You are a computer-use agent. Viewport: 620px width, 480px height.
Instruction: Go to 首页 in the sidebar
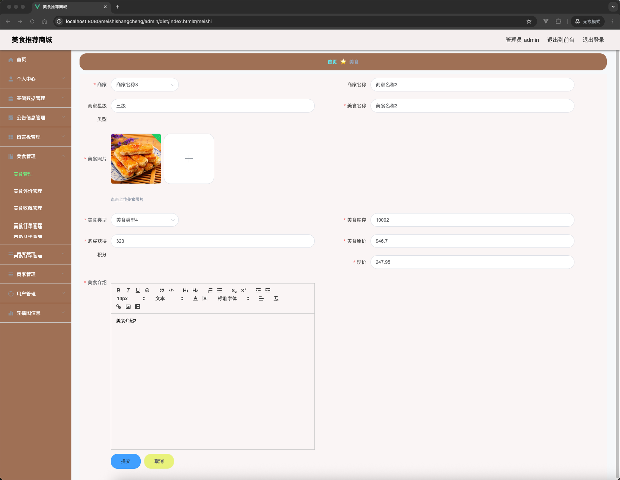[x=36, y=59]
